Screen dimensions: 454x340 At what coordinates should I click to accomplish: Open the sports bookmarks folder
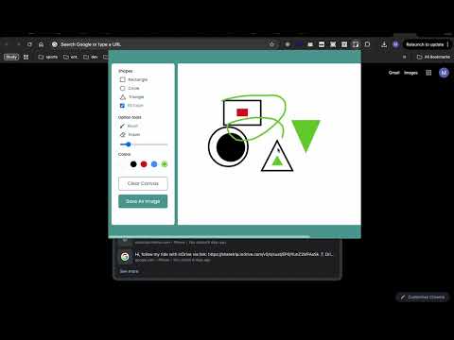click(x=48, y=57)
